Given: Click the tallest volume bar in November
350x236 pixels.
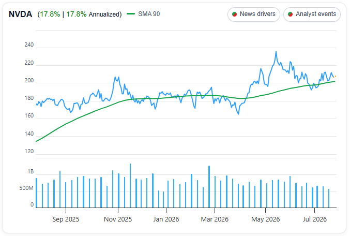Looking at the screenshot, I should click(x=130, y=186).
